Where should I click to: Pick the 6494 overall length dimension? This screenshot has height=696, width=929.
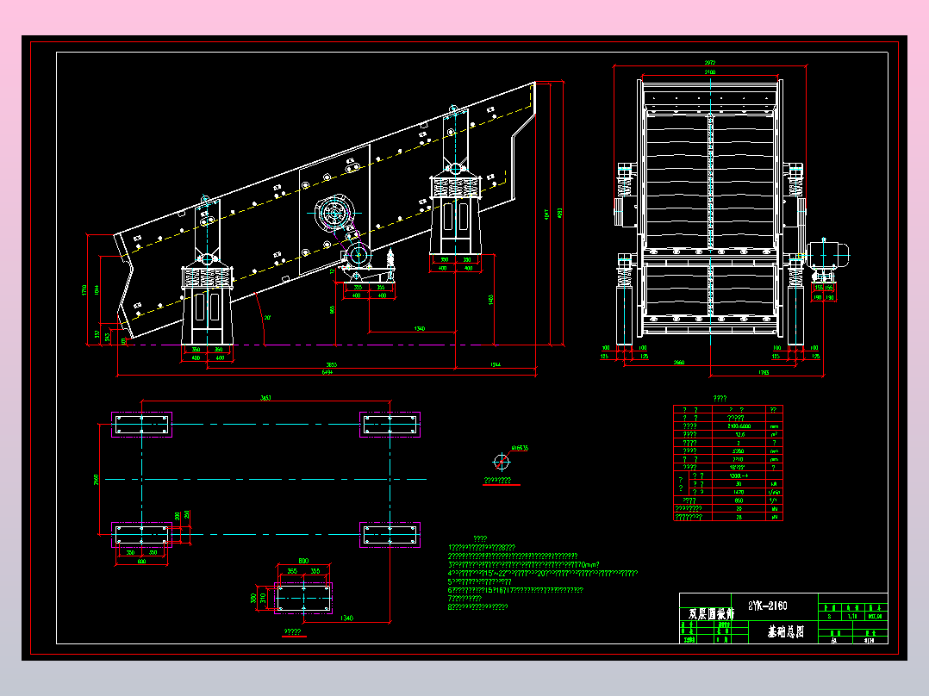point(327,372)
